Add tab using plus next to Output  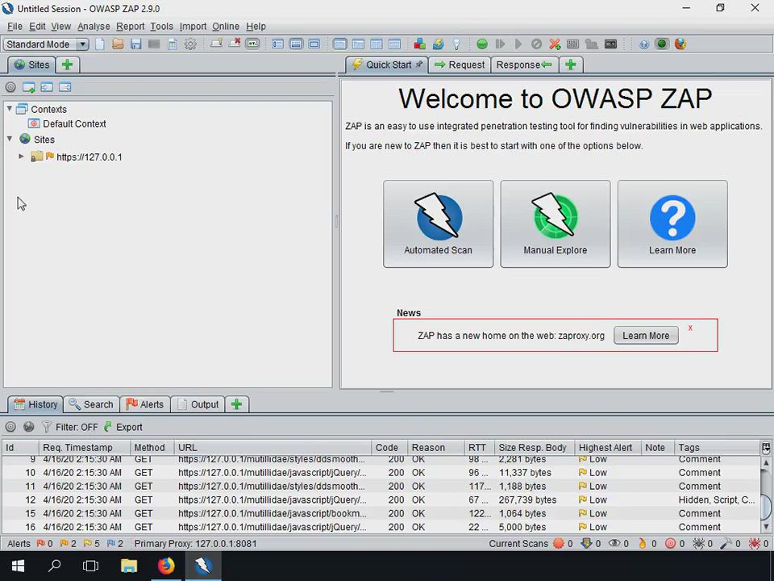pyautogui.click(x=237, y=404)
